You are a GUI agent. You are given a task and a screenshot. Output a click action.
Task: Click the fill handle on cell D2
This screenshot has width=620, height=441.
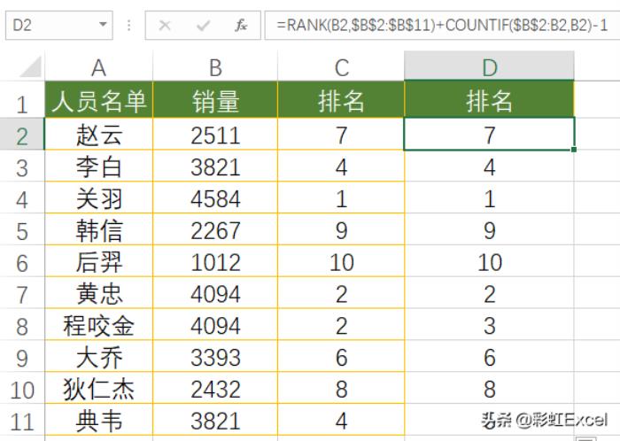coord(574,150)
